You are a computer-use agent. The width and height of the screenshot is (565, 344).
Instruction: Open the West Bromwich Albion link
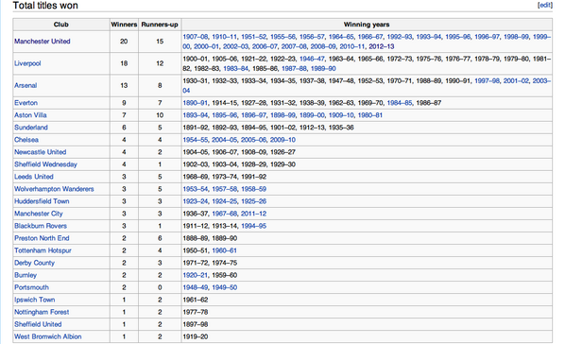point(48,336)
